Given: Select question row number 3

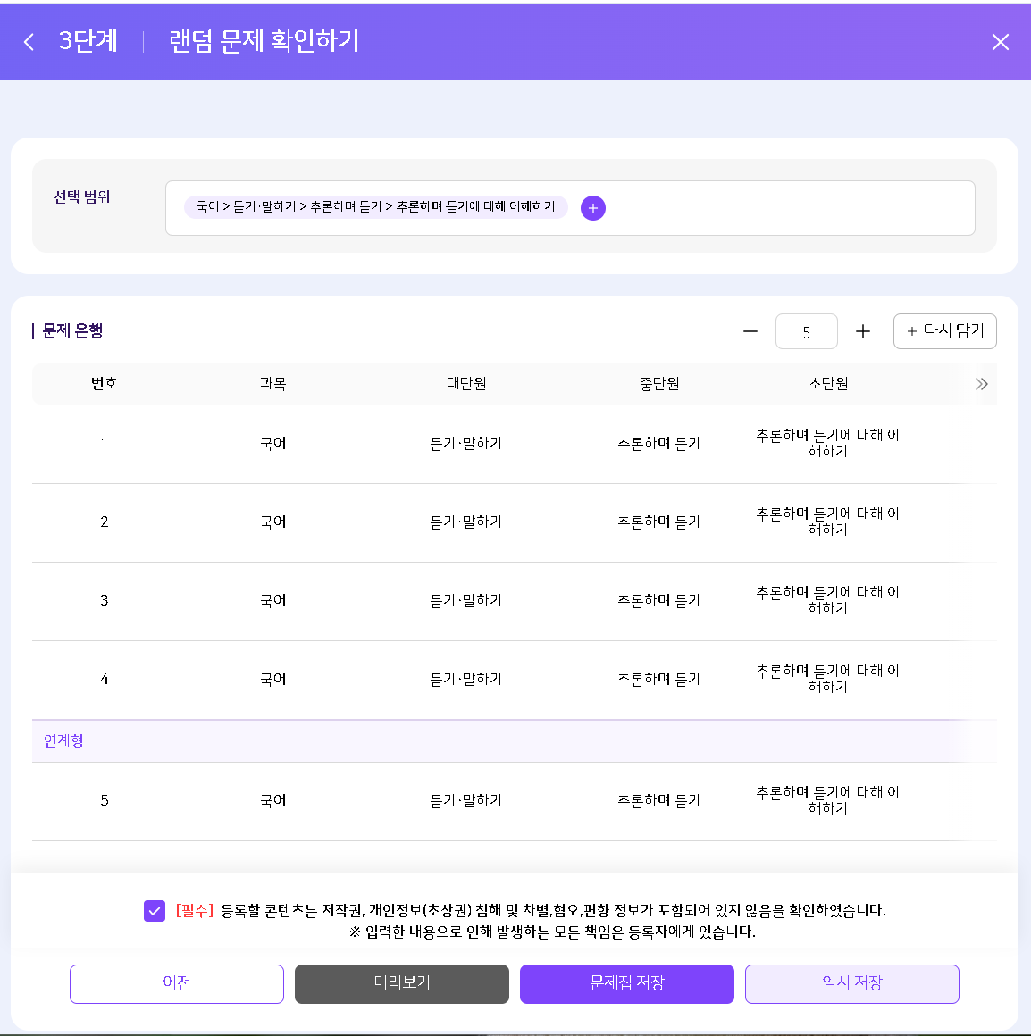Looking at the screenshot, I should coord(515,600).
